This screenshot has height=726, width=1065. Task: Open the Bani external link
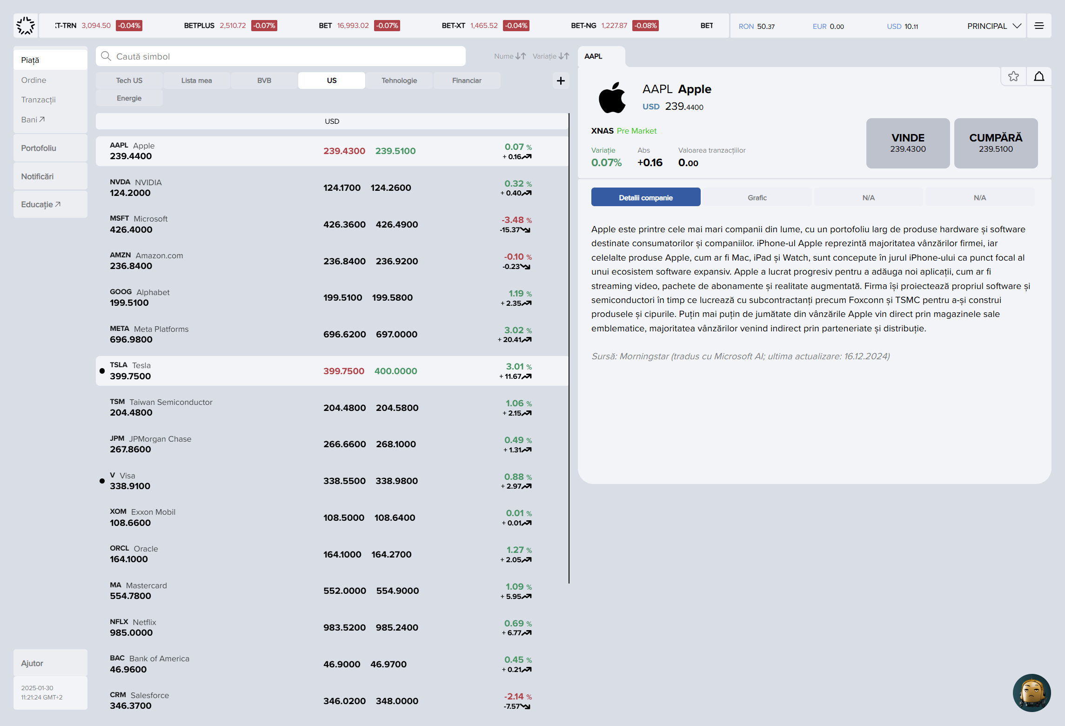[33, 120]
